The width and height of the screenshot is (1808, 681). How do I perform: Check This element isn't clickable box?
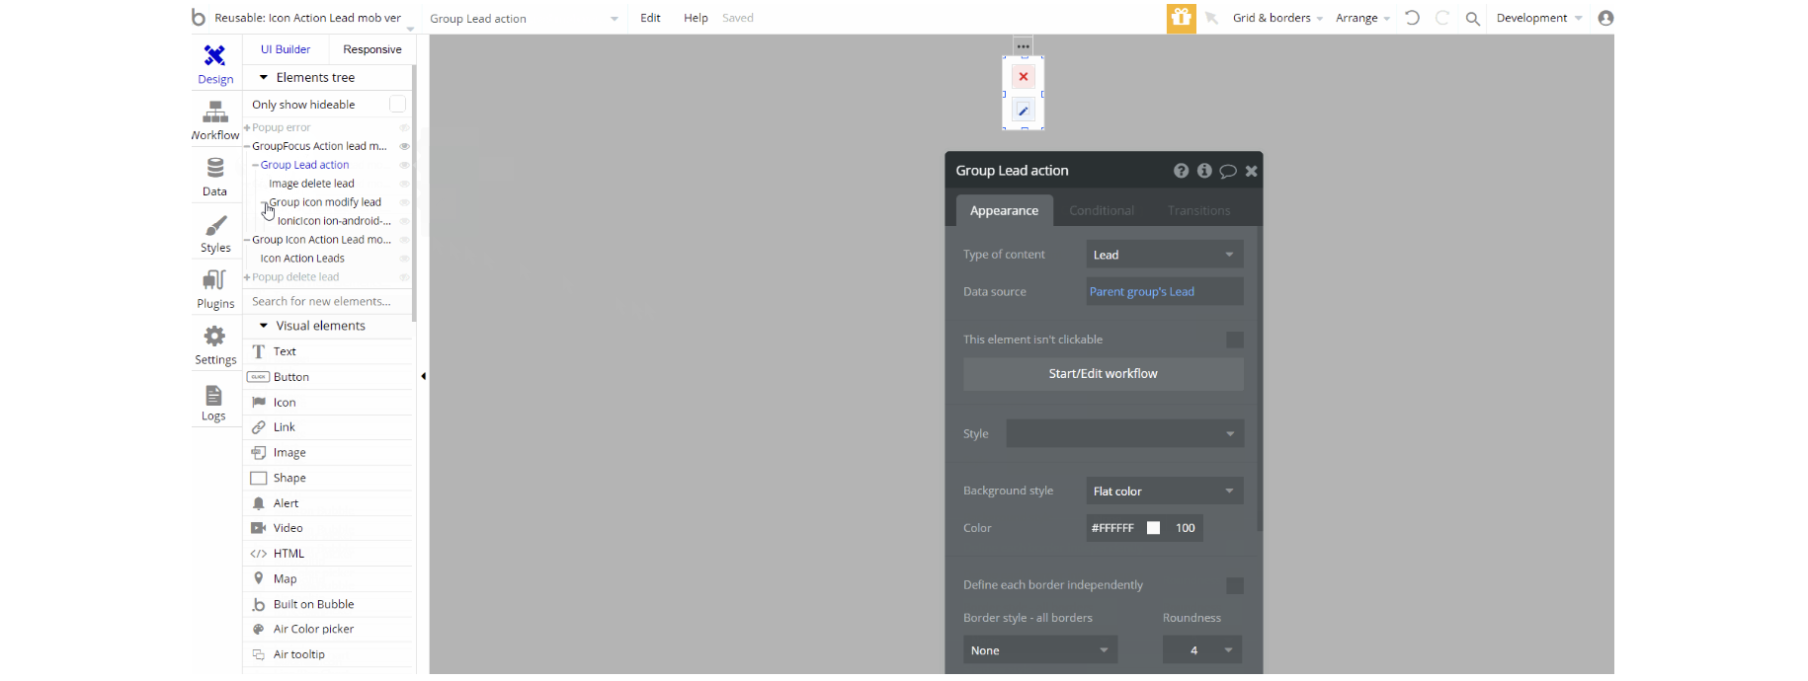(x=1234, y=340)
